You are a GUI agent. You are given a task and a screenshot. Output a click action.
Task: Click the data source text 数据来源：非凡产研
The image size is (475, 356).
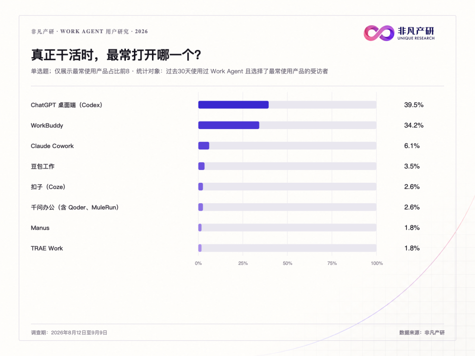[422, 333]
